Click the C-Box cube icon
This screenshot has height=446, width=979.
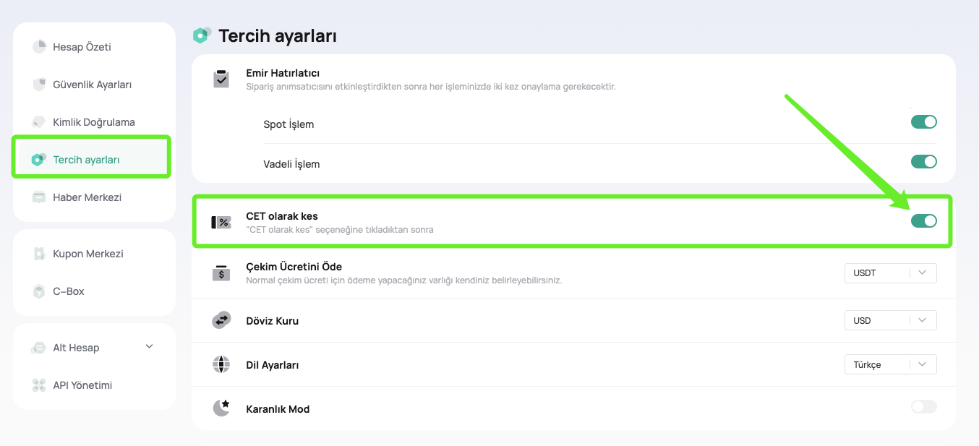click(x=39, y=291)
